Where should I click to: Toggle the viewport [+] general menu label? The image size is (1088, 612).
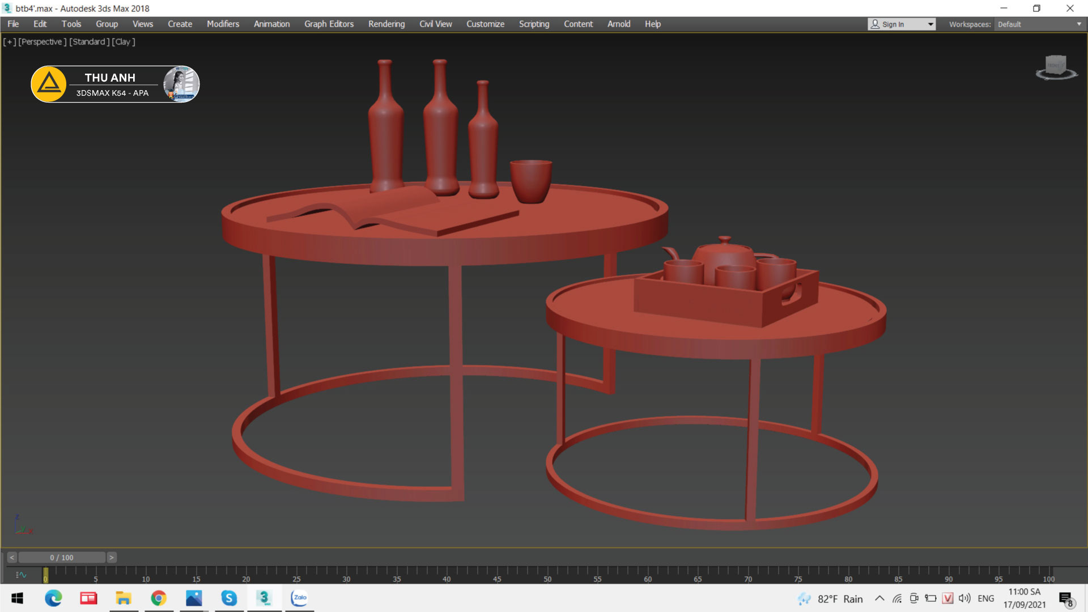point(10,41)
